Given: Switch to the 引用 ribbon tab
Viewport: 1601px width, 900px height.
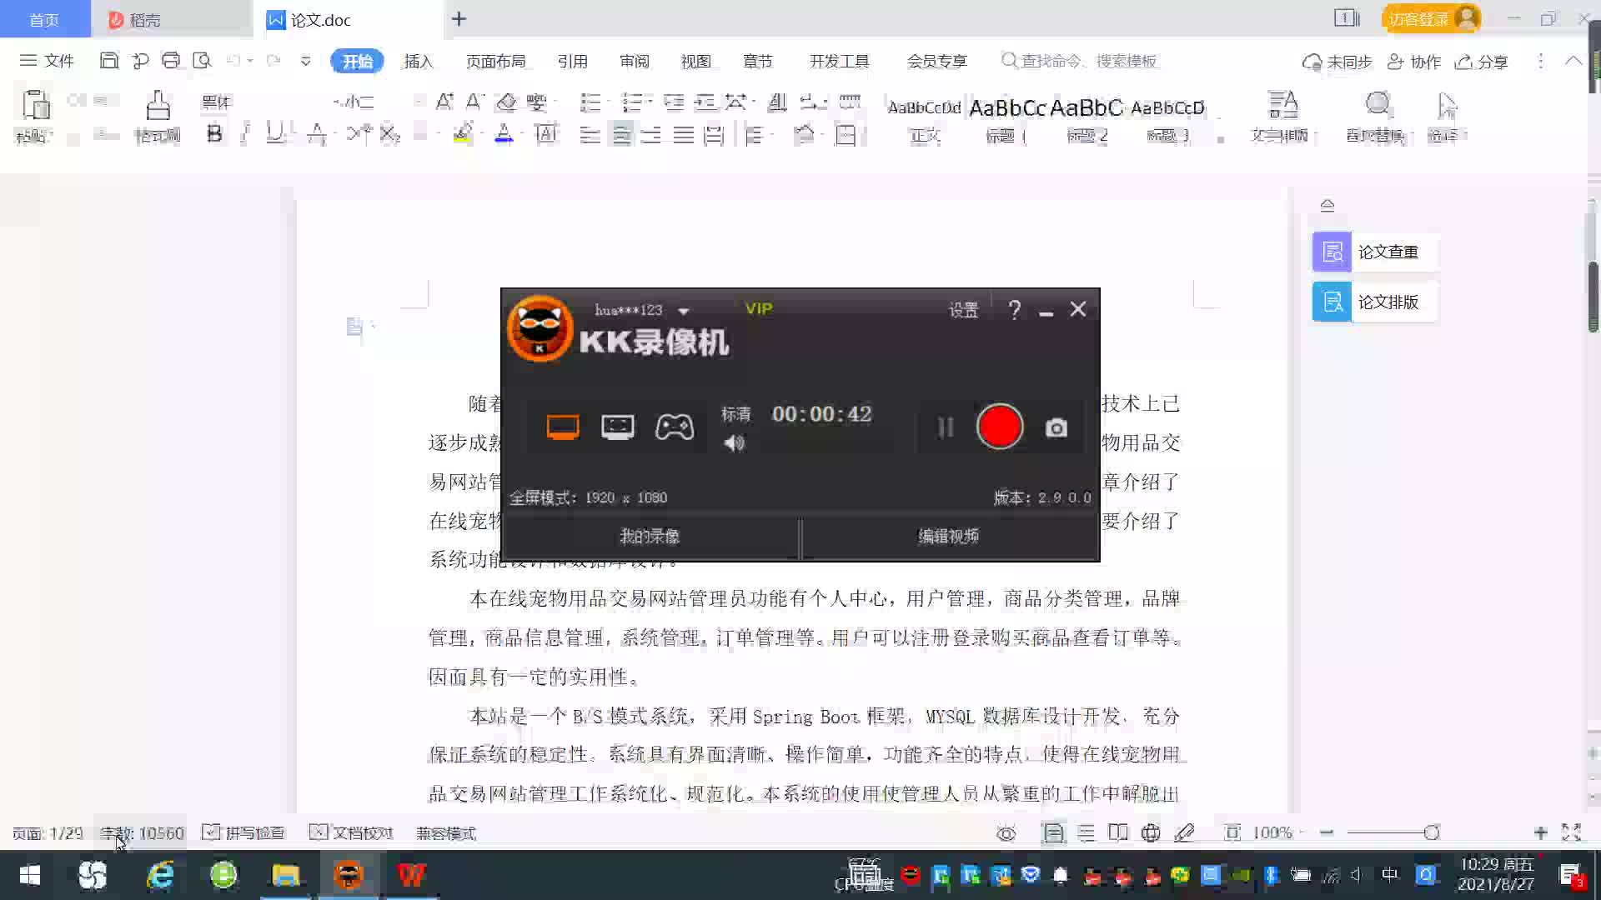Looking at the screenshot, I should click(572, 62).
